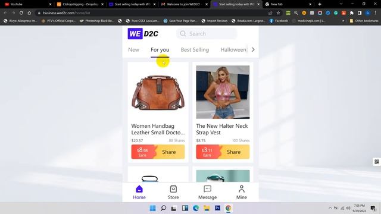The width and height of the screenshot is (381, 214).
Task: Open Microsoft Edge from taskbar
Action: [x=196, y=208]
